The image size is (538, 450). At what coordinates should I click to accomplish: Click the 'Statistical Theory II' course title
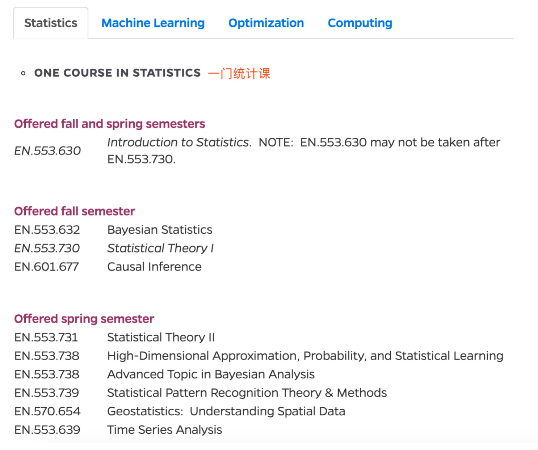[161, 337]
